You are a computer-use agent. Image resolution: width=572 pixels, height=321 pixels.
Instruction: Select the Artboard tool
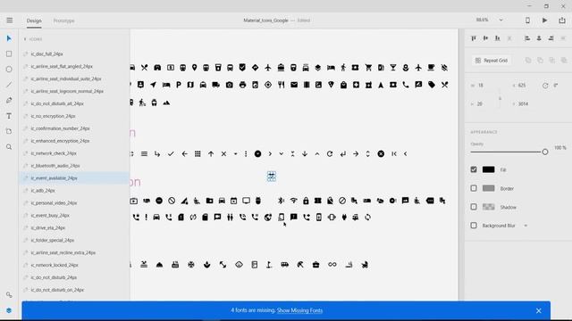click(9, 131)
